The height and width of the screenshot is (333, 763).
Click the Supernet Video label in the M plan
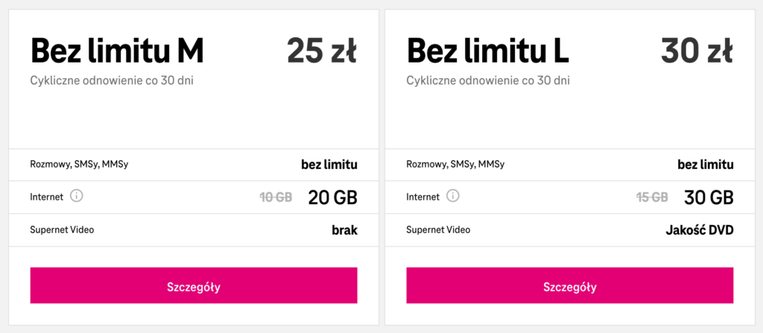pyautogui.click(x=62, y=230)
